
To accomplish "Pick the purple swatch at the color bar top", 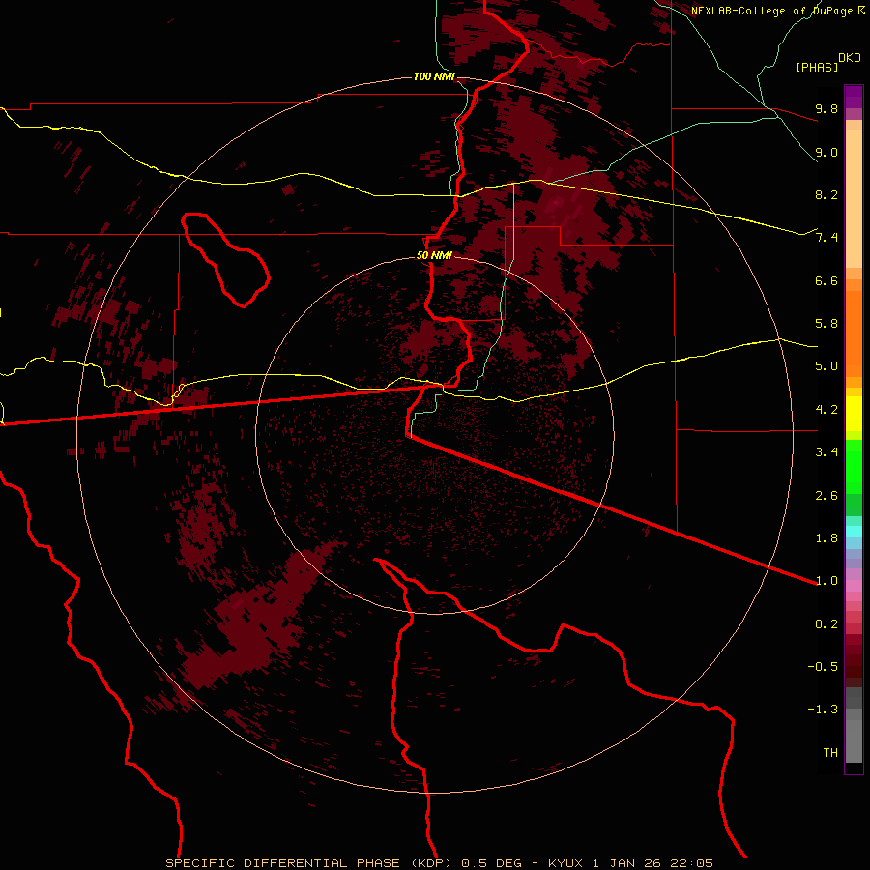I will [854, 97].
